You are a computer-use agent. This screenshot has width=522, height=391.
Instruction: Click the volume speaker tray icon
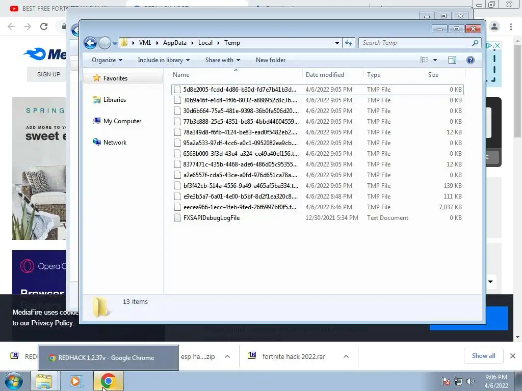tap(470, 381)
